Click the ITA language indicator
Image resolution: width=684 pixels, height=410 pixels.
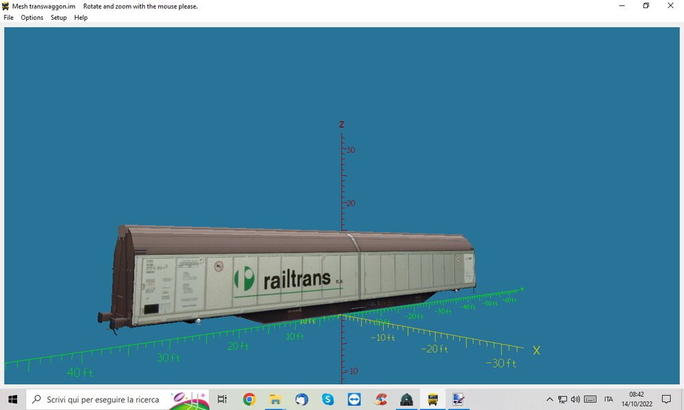coord(609,399)
